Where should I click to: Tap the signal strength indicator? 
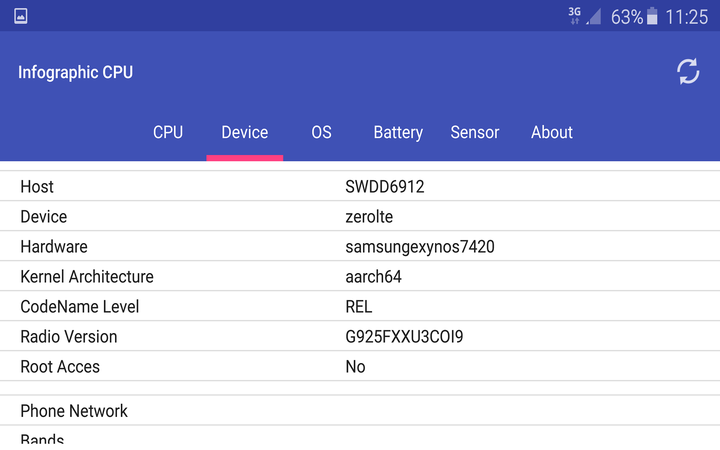594,16
